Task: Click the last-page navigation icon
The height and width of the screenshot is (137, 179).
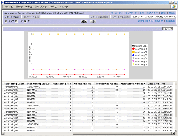Action: (95, 21)
